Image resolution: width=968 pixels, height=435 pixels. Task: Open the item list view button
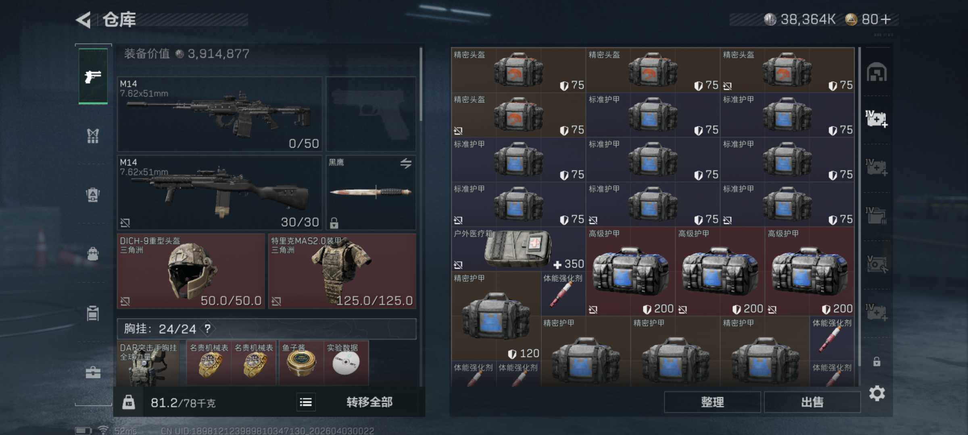306,402
